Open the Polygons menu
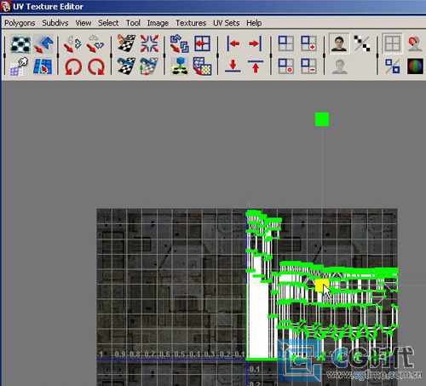Screen dimensions: 426x386 coord(20,23)
